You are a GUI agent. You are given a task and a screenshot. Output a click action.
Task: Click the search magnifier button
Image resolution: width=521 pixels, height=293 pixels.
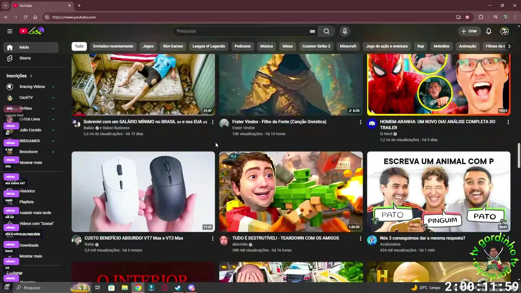pyautogui.click(x=326, y=31)
